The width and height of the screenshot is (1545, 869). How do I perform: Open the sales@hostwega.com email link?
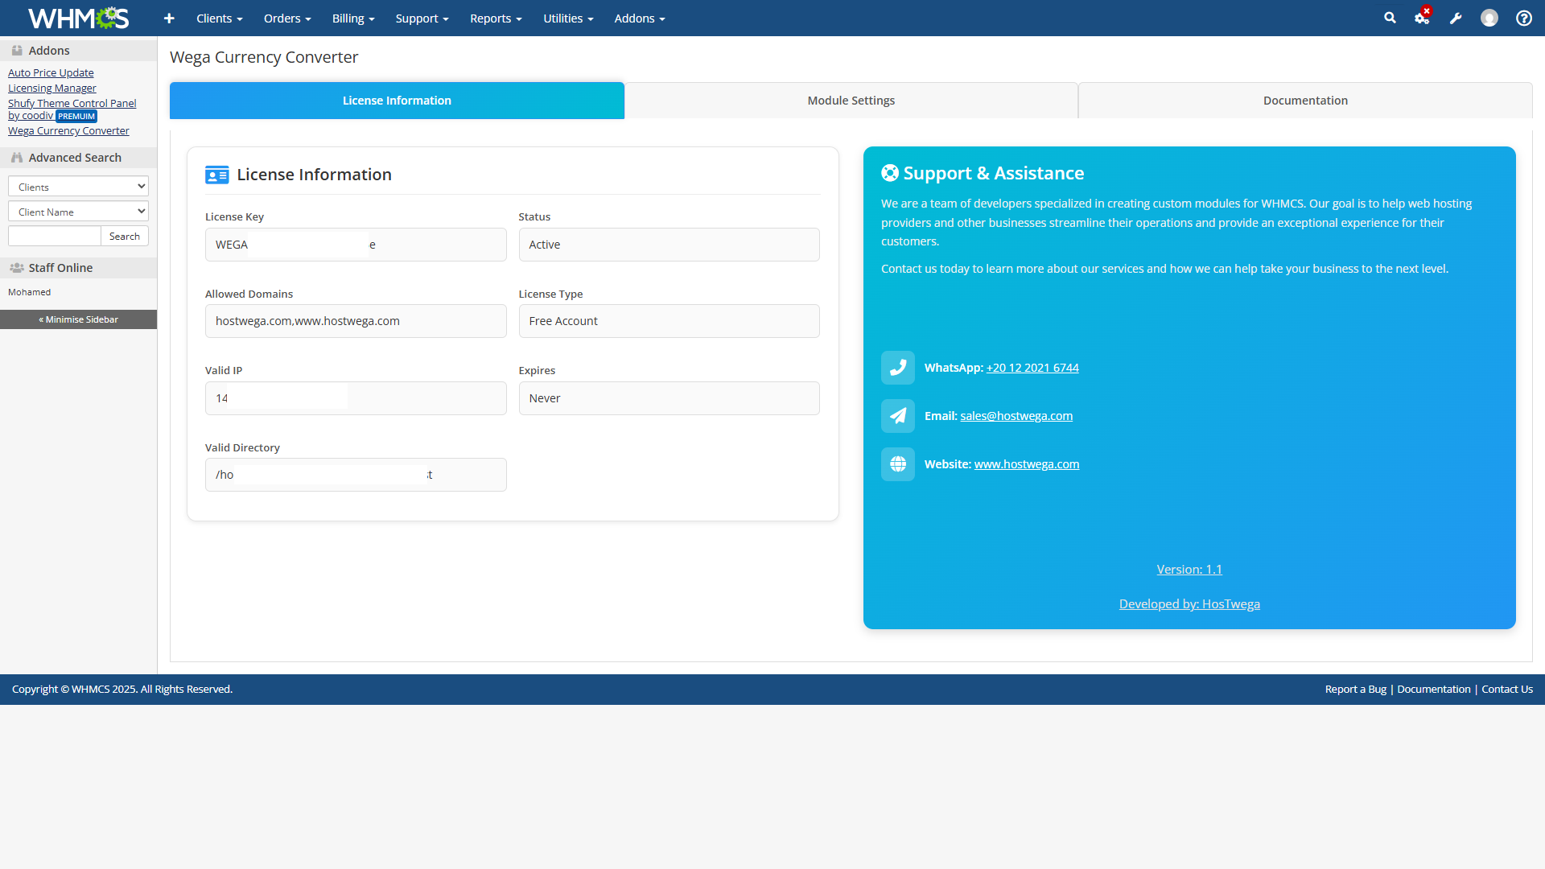coord(1016,416)
